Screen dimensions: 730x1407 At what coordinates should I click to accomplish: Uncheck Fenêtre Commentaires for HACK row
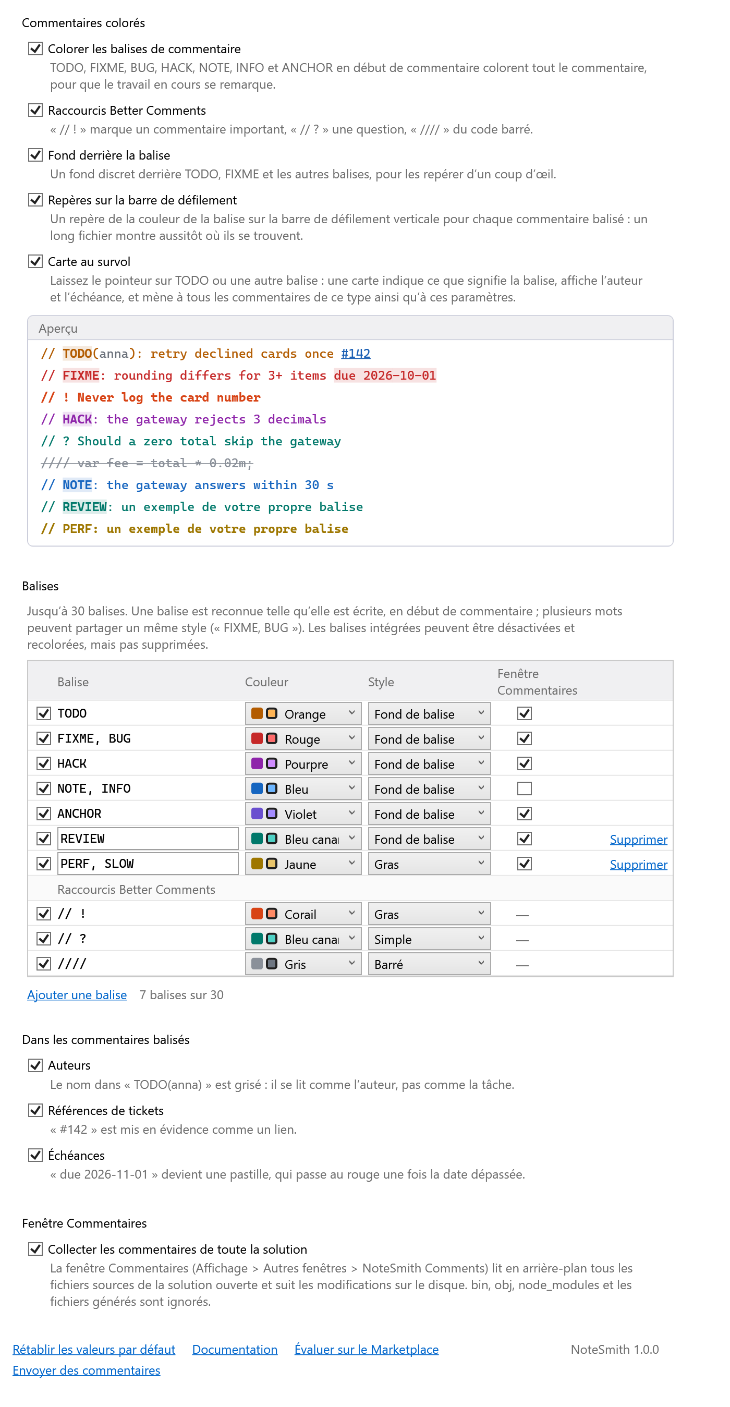[x=524, y=763]
